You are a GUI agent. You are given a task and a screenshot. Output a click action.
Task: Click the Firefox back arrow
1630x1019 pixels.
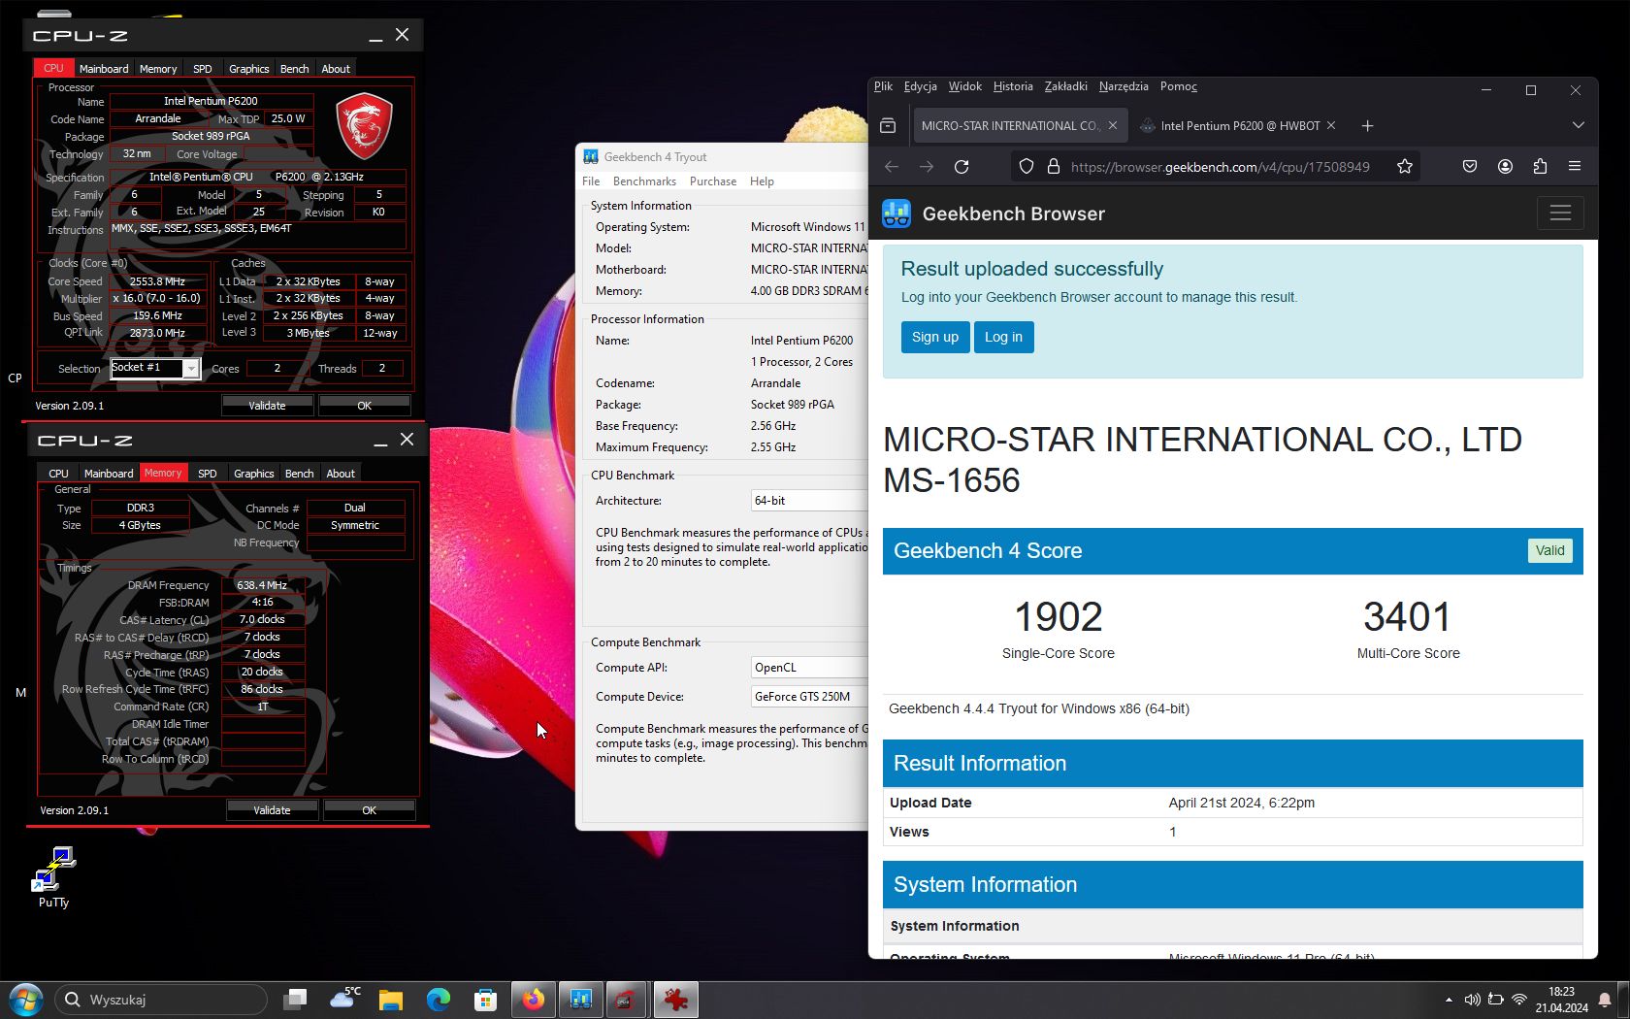pyautogui.click(x=892, y=167)
